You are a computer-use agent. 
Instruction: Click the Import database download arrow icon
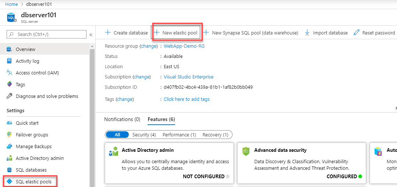307,33
